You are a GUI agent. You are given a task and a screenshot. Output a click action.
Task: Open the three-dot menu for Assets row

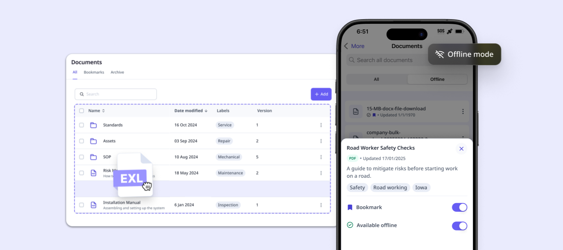(321, 141)
